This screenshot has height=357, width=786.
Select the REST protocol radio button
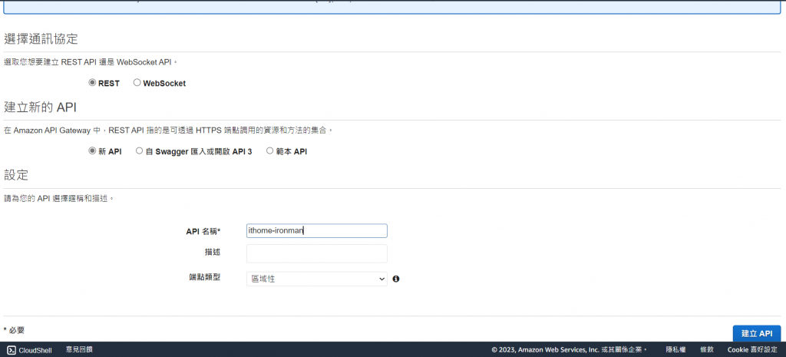point(92,83)
